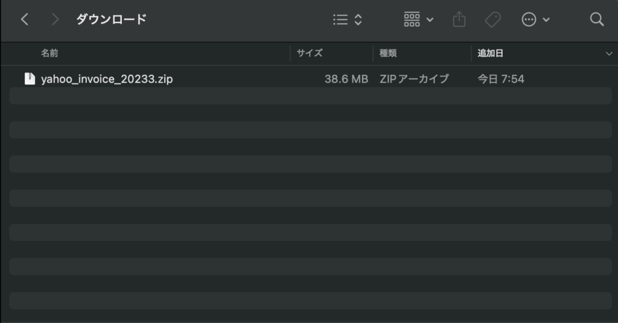Expand the chevron beside the ellipsis icon
This screenshot has height=323, width=618.
coord(546,20)
